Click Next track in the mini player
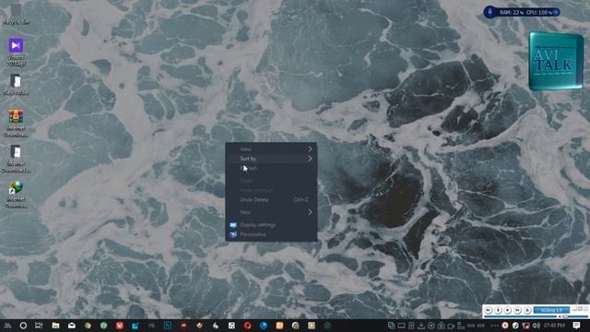The image size is (590, 332). click(x=517, y=310)
